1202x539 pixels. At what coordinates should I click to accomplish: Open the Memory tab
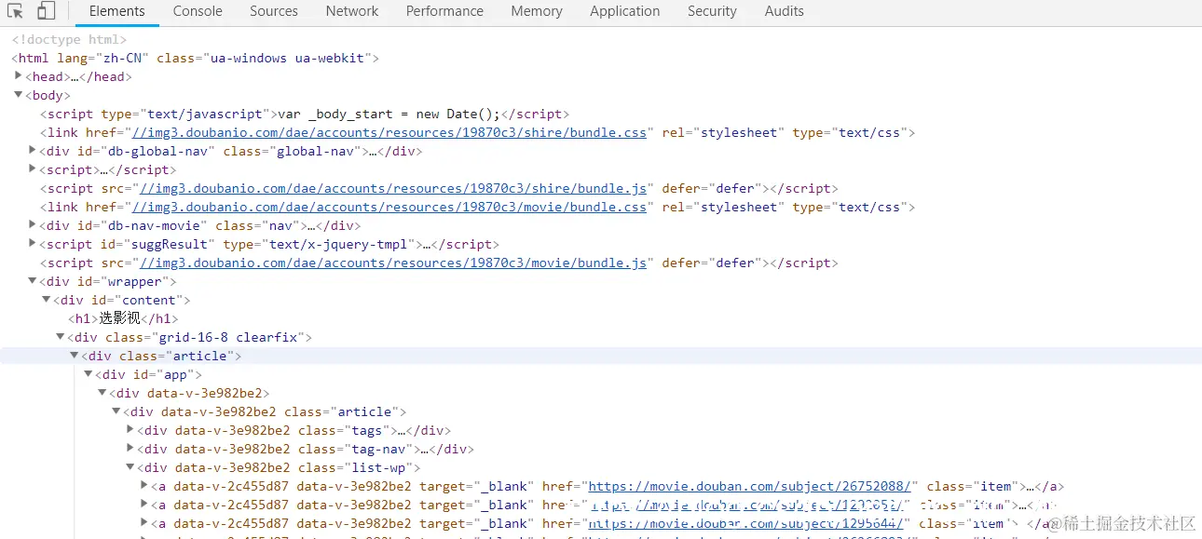coord(537,11)
